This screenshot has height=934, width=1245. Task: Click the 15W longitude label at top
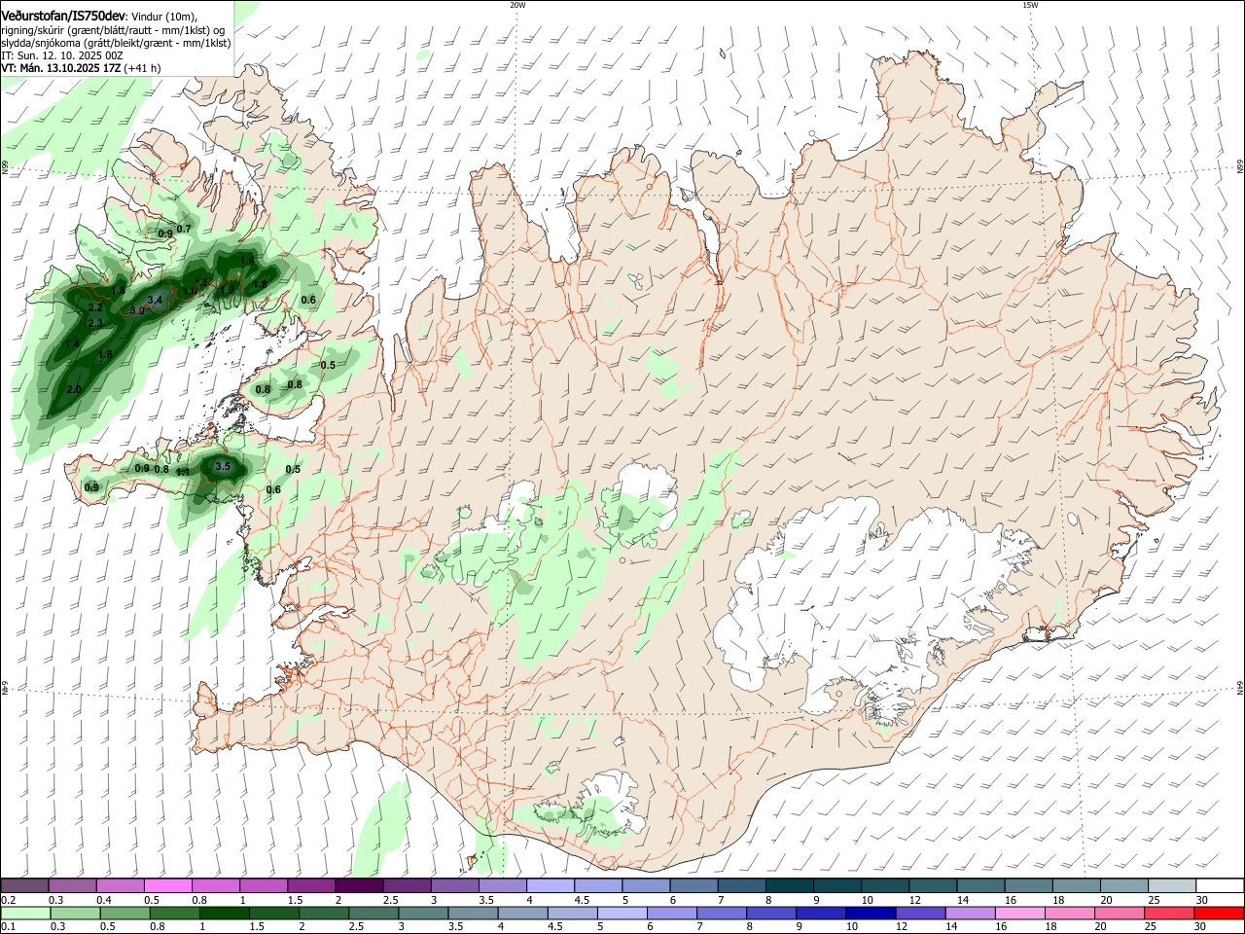[1030, 5]
